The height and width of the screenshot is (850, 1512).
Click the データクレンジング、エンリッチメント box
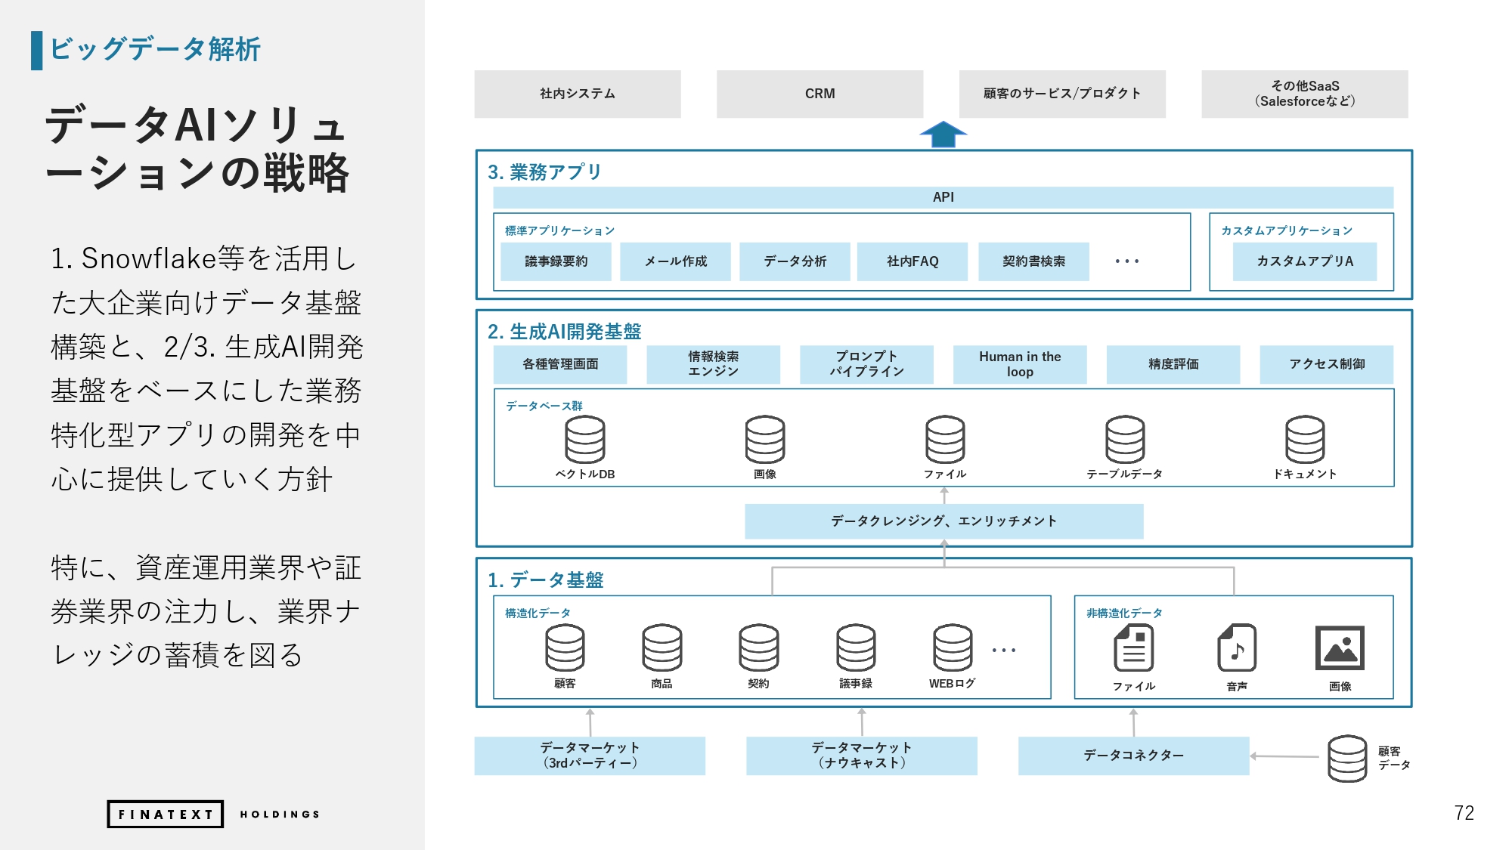tap(944, 521)
